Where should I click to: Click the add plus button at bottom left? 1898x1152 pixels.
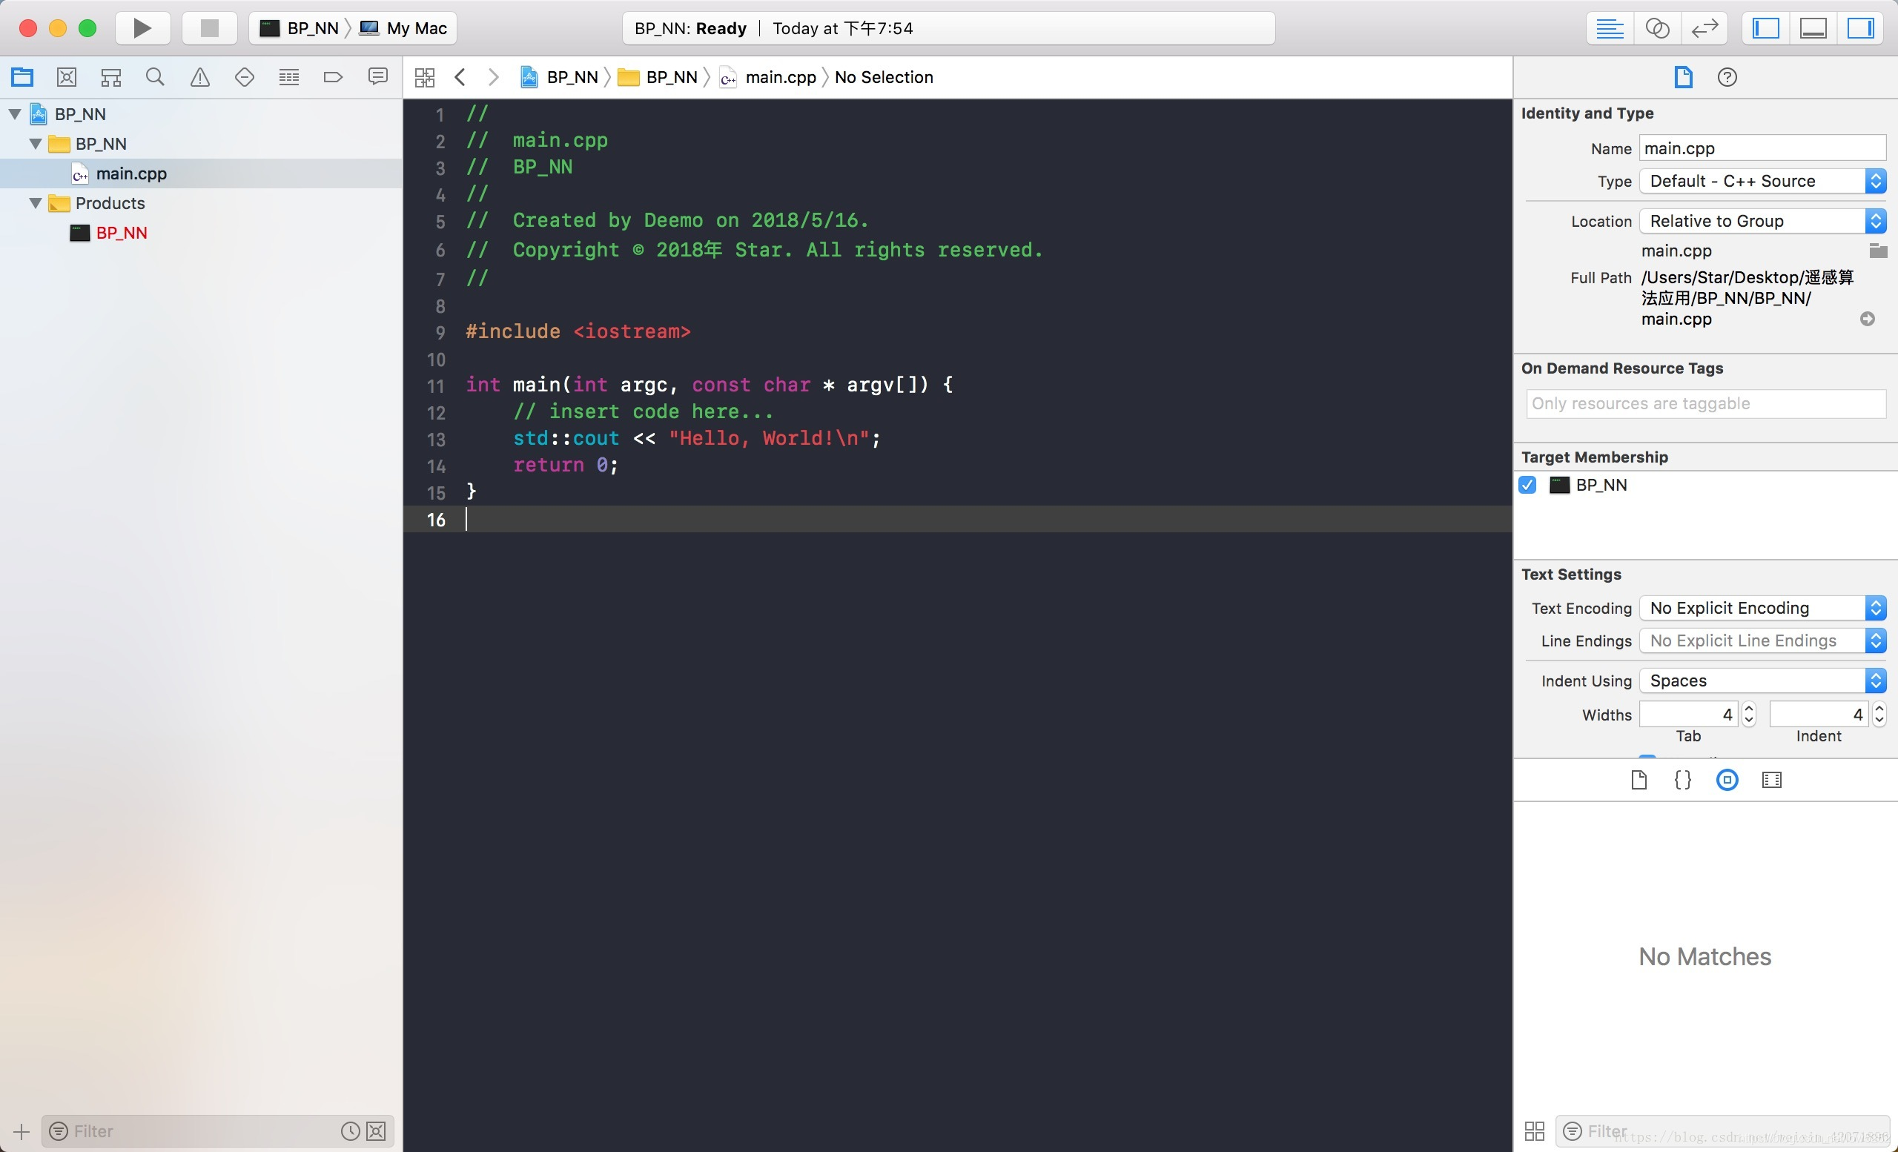point(22,1131)
